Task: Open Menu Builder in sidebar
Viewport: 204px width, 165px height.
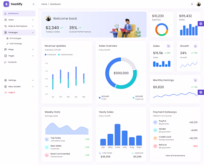Action: click(19, 87)
